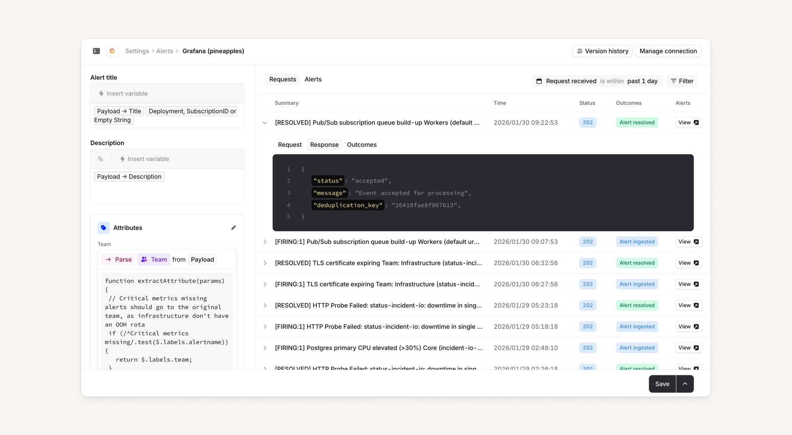Edit Attributes with the pencil icon
This screenshot has height=435, width=792.
[x=234, y=228]
